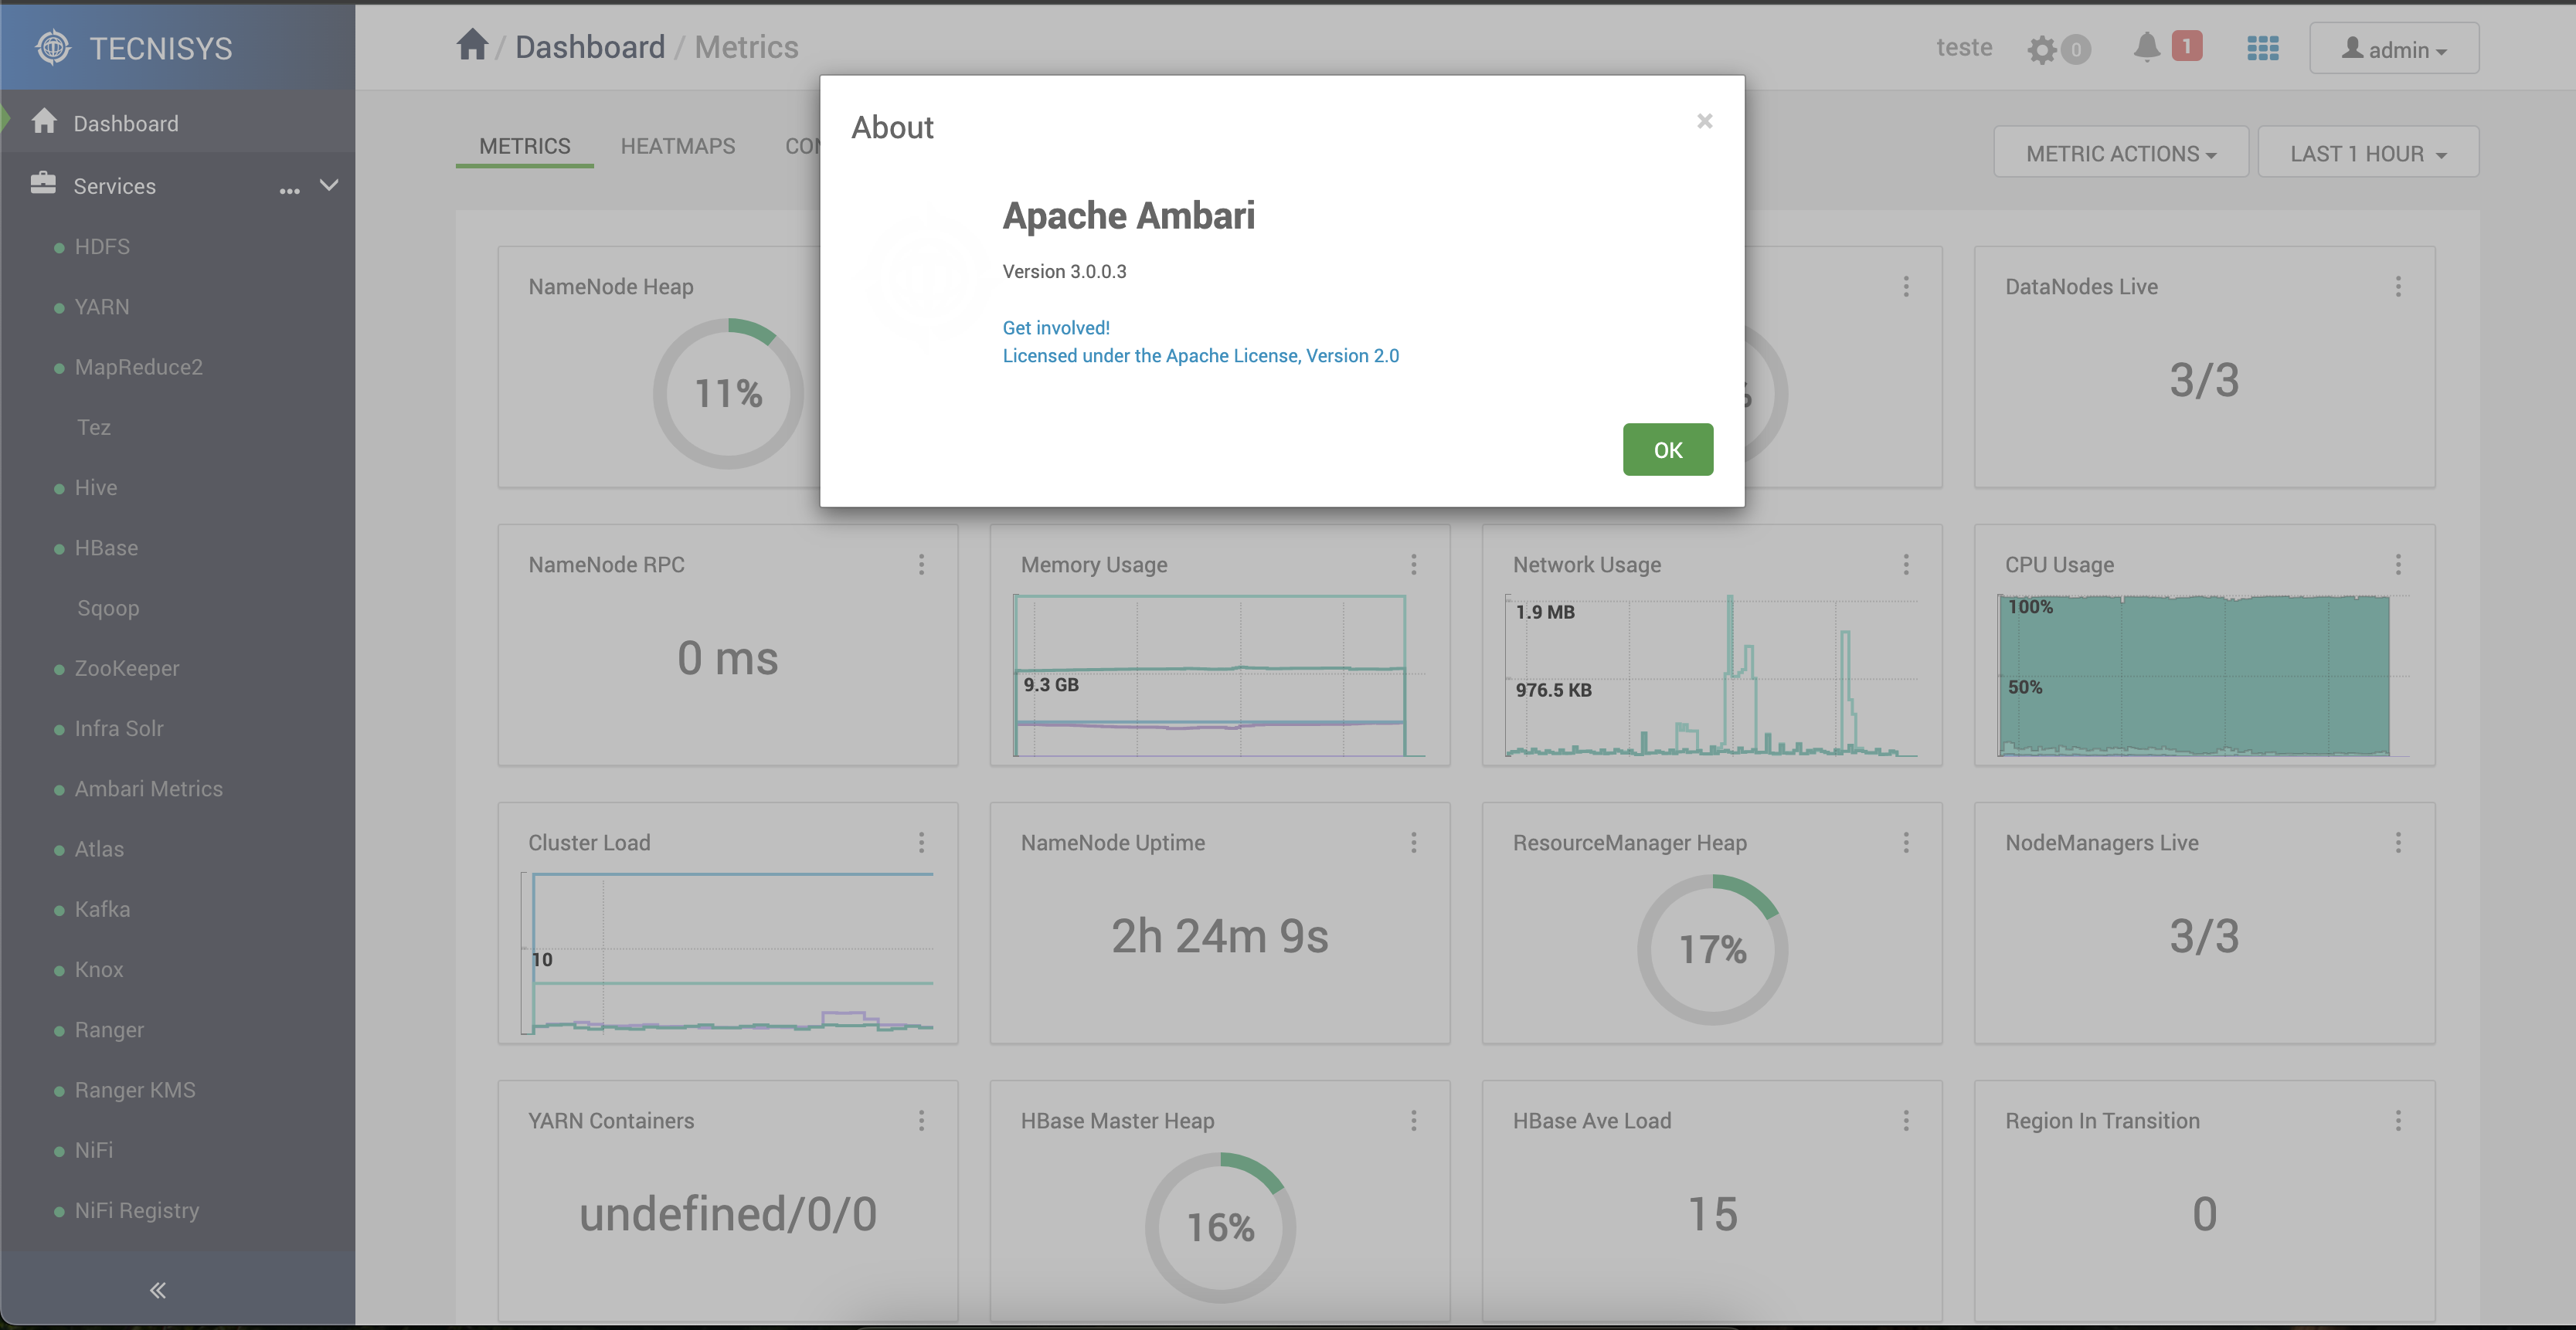The width and height of the screenshot is (2576, 1330).
Task: Collapse the sidebar with double chevron
Action: point(158,1290)
